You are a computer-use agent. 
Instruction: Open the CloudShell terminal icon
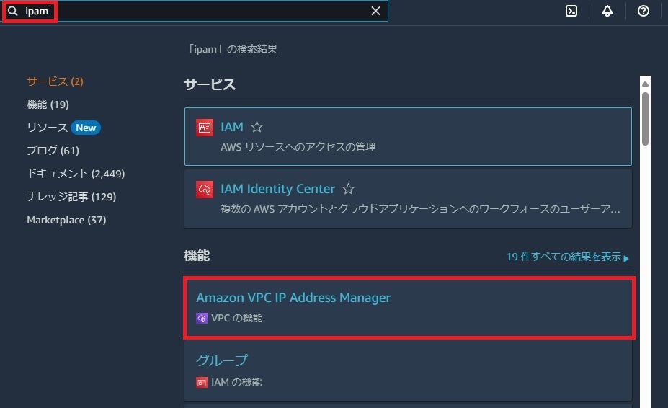[x=571, y=11]
